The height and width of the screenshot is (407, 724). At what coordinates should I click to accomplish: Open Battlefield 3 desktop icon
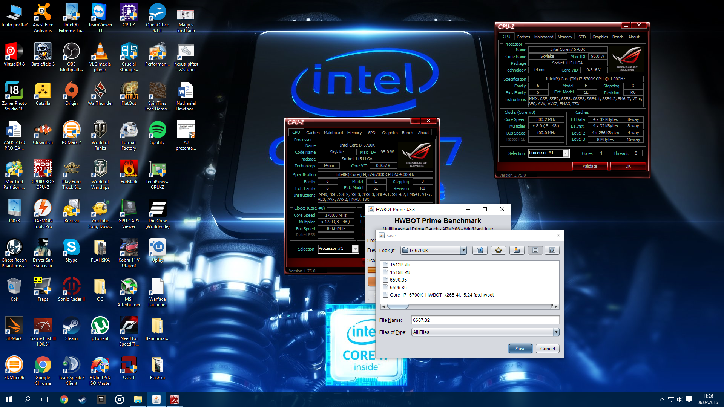pyautogui.click(x=43, y=54)
